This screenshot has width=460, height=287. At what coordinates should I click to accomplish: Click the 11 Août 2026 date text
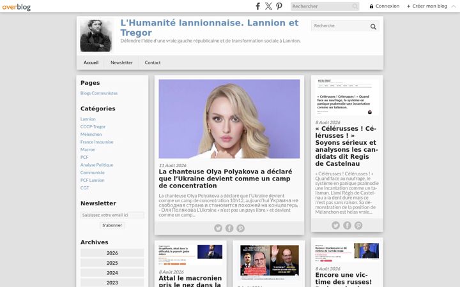coord(172,165)
